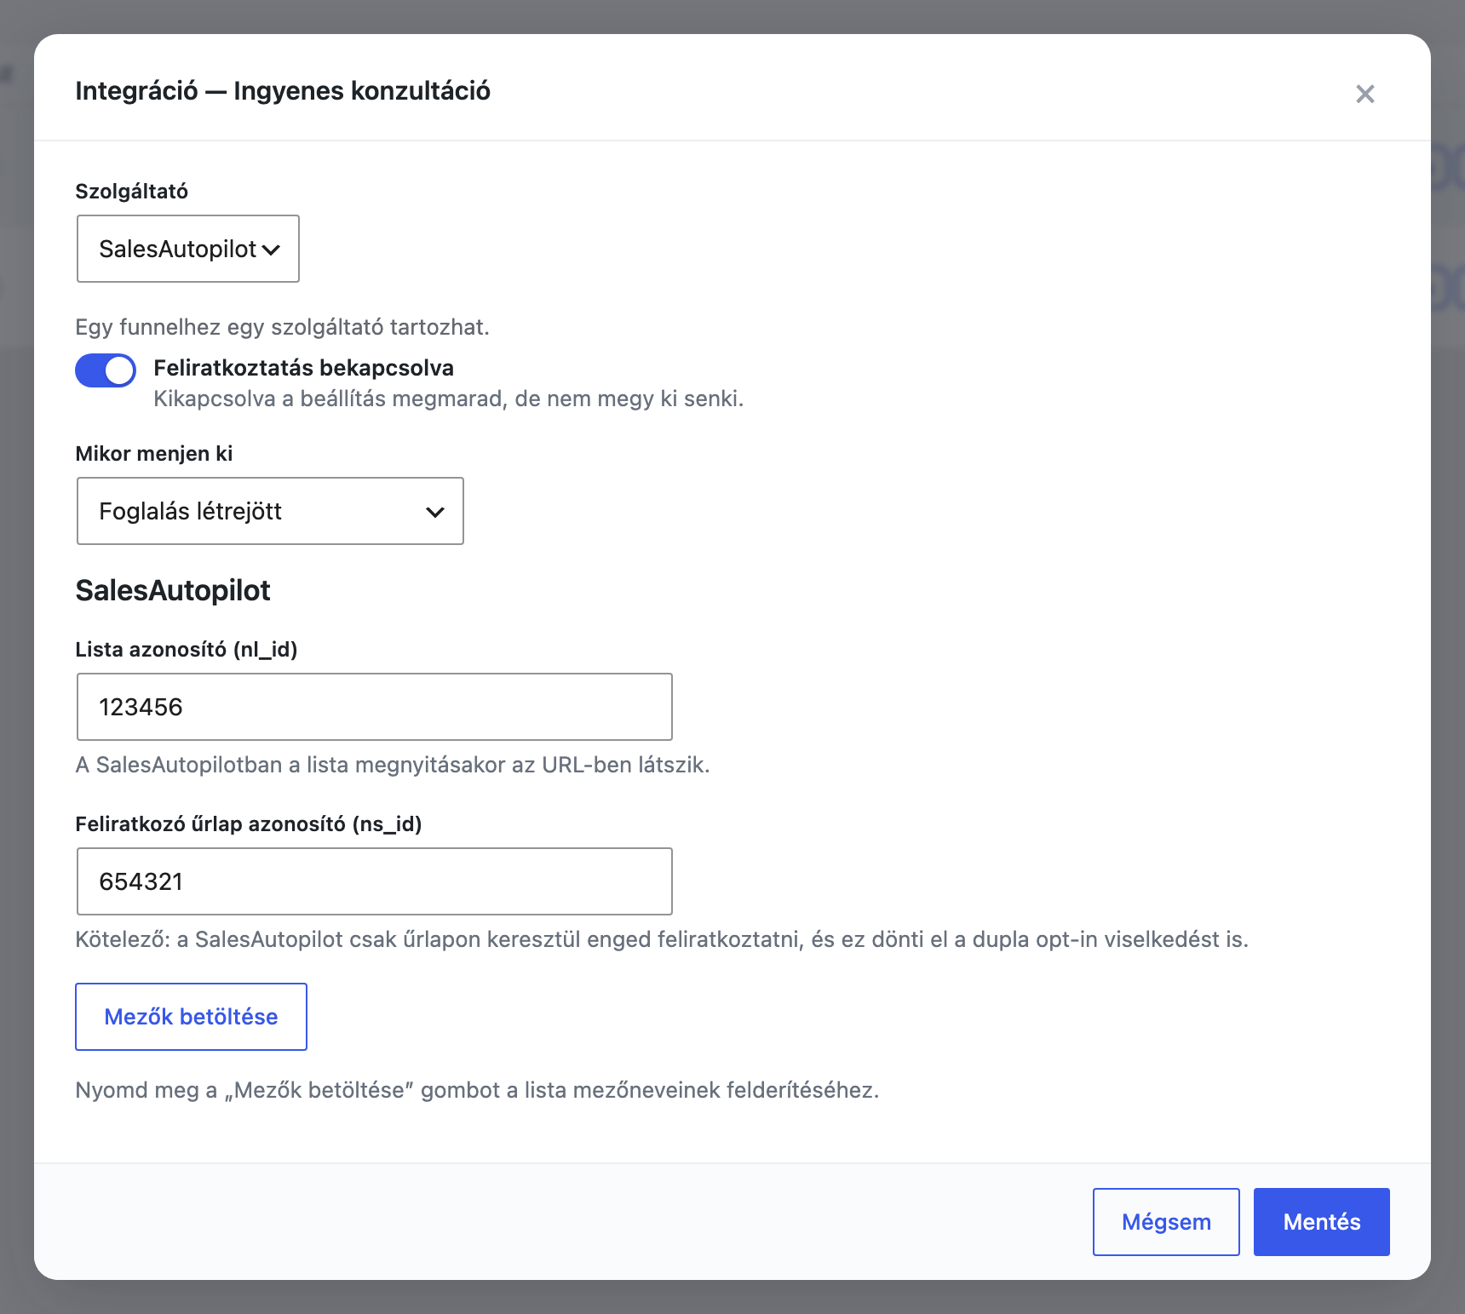Screen dimensions: 1465x1314
Task: Click the Feliratkoztatás bekapcsolva label text
Action: [303, 368]
